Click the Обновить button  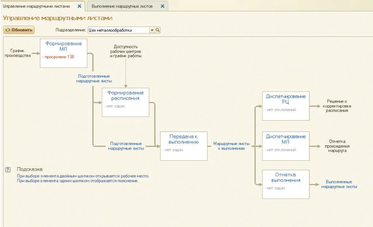[19, 30]
